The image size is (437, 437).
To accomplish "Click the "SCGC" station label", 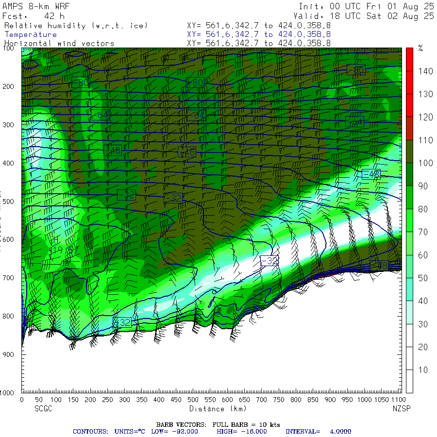I will (x=44, y=409).
